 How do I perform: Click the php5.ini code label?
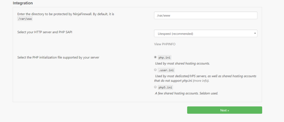[x=165, y=87]
